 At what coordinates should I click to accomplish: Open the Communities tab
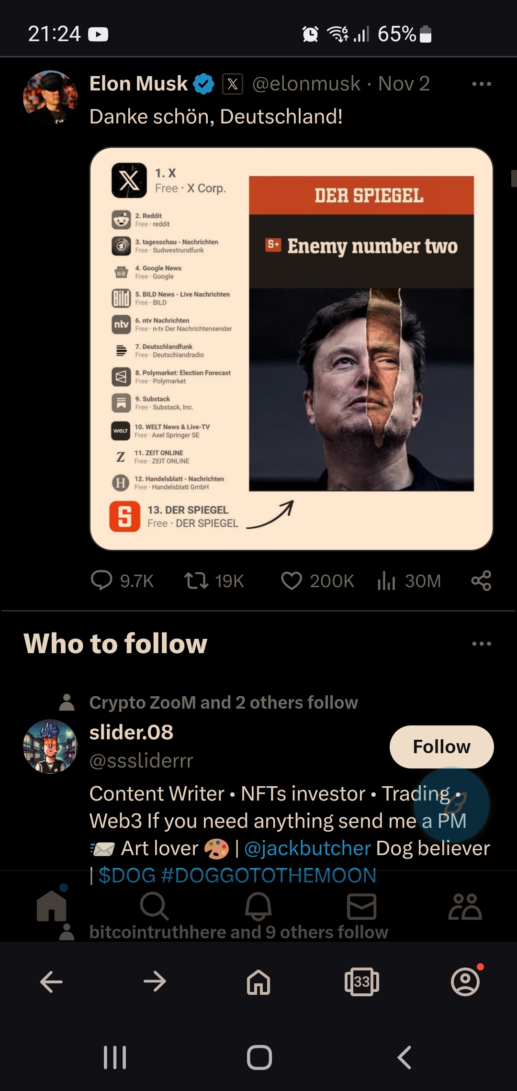click(465, 906)
